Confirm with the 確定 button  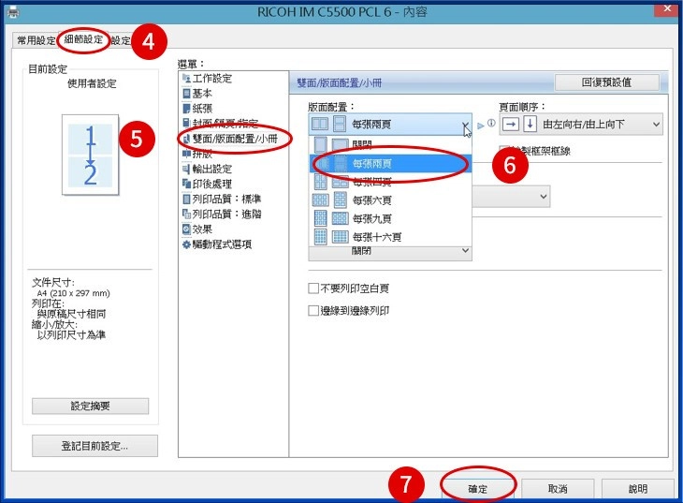(x=478, y=489)
